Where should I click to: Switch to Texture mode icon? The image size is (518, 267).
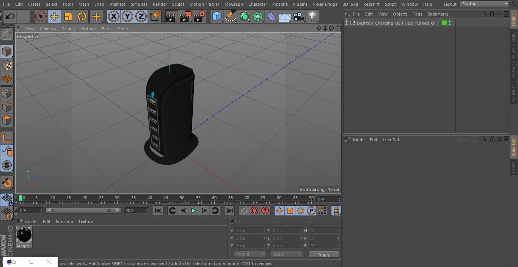[7, 66]
